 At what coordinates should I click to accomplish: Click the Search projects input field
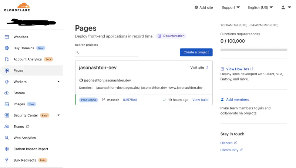[107, 52]
